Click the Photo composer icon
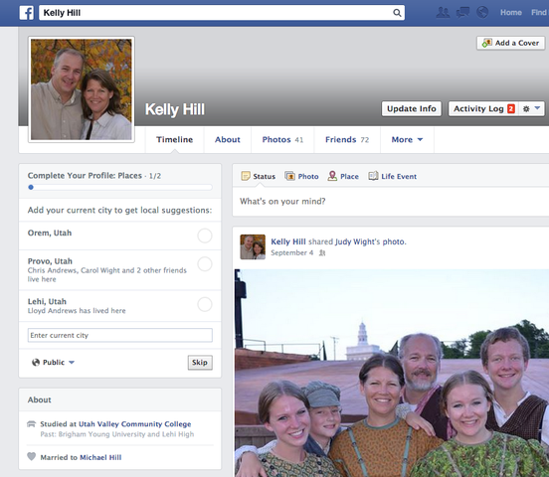Image resolution: width=549 pixels, height=477 pixels. pyautogui.click(x=289, y=176)
